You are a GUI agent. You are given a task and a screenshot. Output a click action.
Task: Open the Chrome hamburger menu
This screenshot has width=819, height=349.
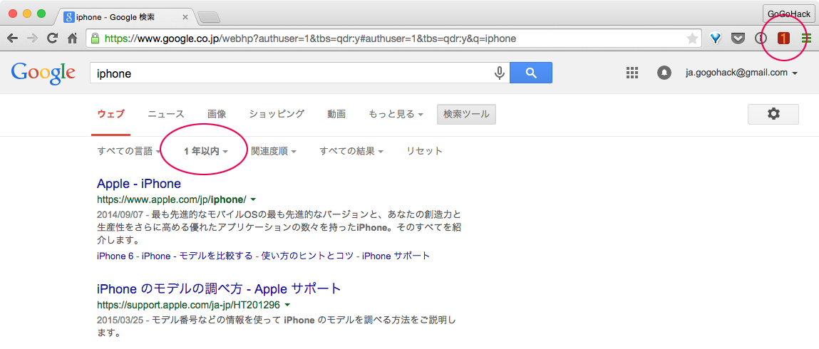click(x=806, y=38)
